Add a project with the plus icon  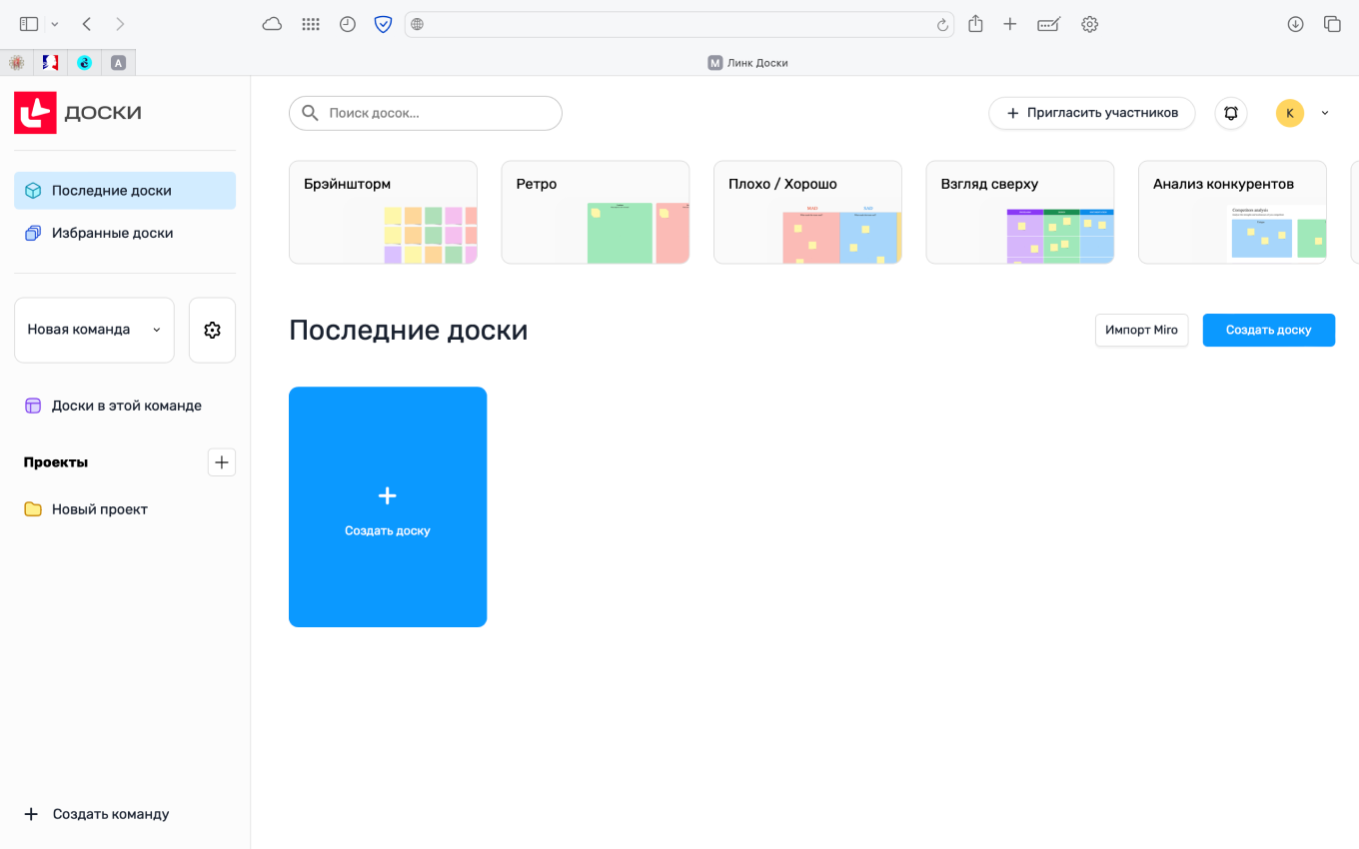coord(221,461)
